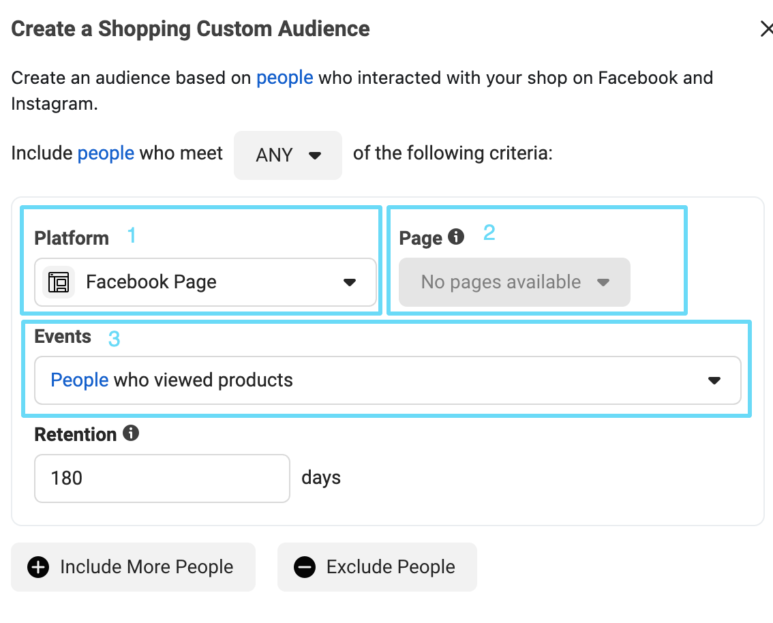The height and width of the screenshot is (623, 773).
Task: Click the Include More People button
Action: tap(133, 566)
